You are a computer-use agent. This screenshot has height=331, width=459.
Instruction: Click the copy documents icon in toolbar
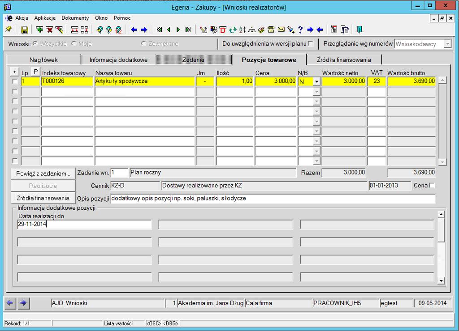coord(345,30)
